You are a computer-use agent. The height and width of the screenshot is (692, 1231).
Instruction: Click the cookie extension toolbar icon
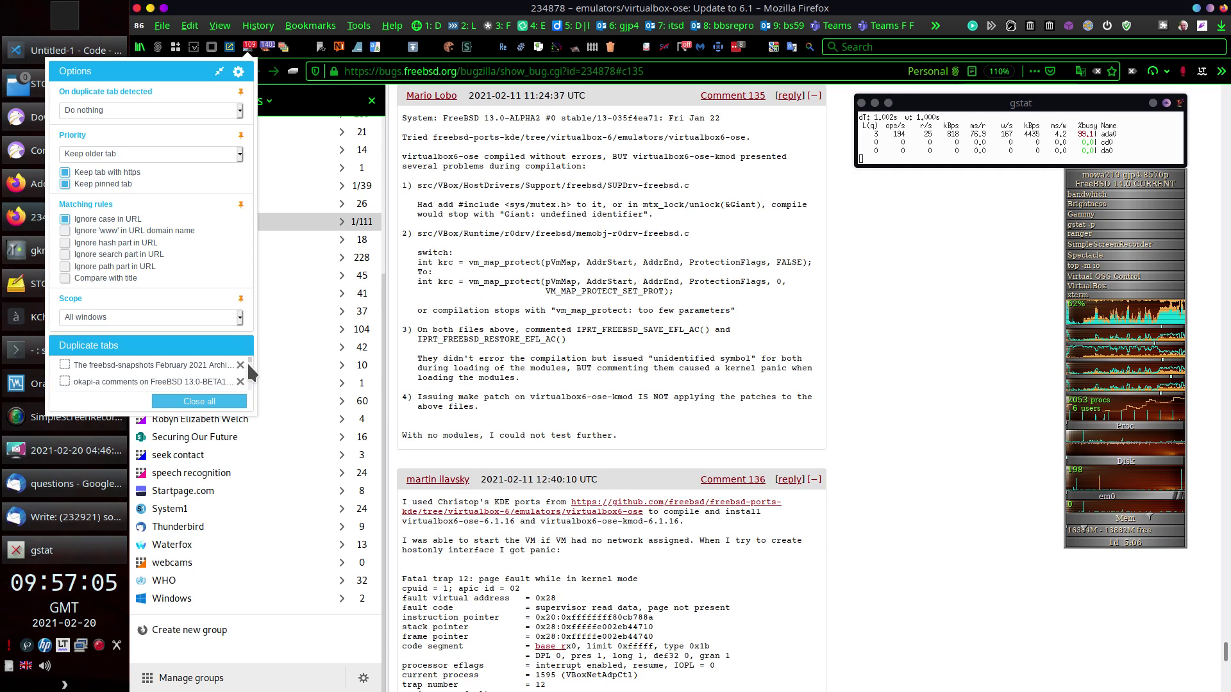tap(448, 47)
